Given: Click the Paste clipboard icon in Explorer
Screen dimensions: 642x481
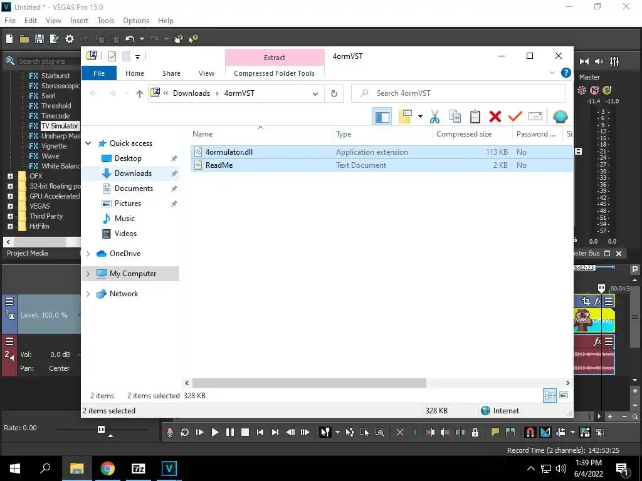Looking at the screenshot, I should (475, 117).
